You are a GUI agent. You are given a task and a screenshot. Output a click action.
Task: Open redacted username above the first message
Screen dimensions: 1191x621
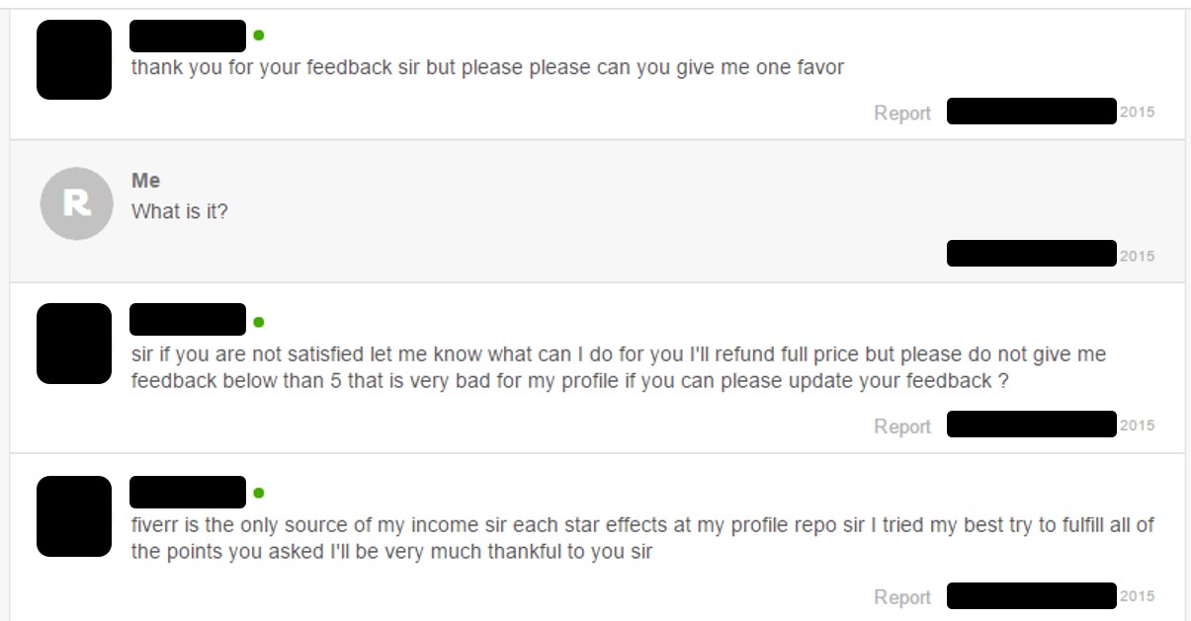(188, 36)
